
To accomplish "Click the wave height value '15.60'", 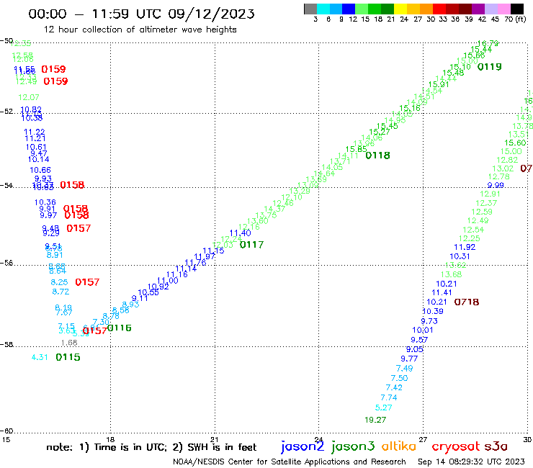I will (x=515, y=143).
